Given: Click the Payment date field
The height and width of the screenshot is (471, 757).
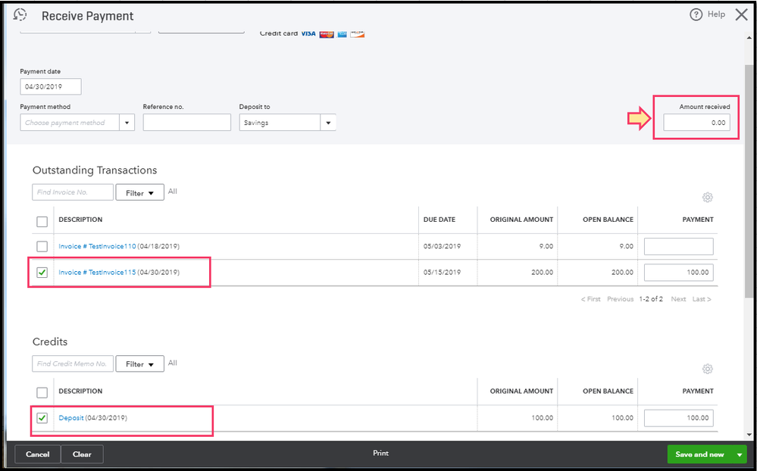Looking at the screenshot, I should 51,87.
